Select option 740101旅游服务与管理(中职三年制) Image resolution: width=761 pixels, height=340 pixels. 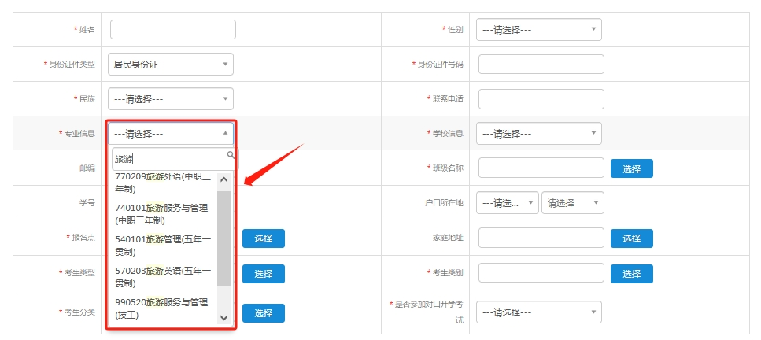(x=163, y=214)
